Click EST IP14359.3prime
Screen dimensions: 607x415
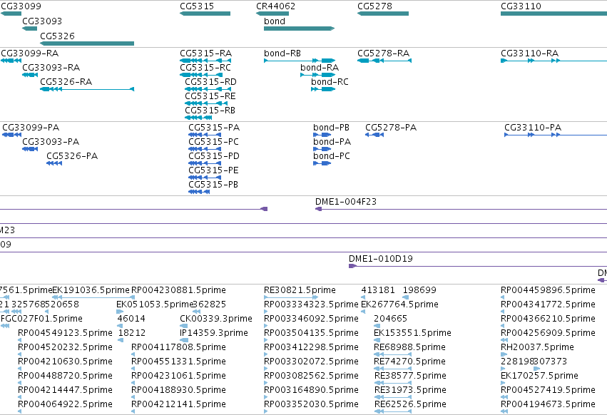pos(214,333)
